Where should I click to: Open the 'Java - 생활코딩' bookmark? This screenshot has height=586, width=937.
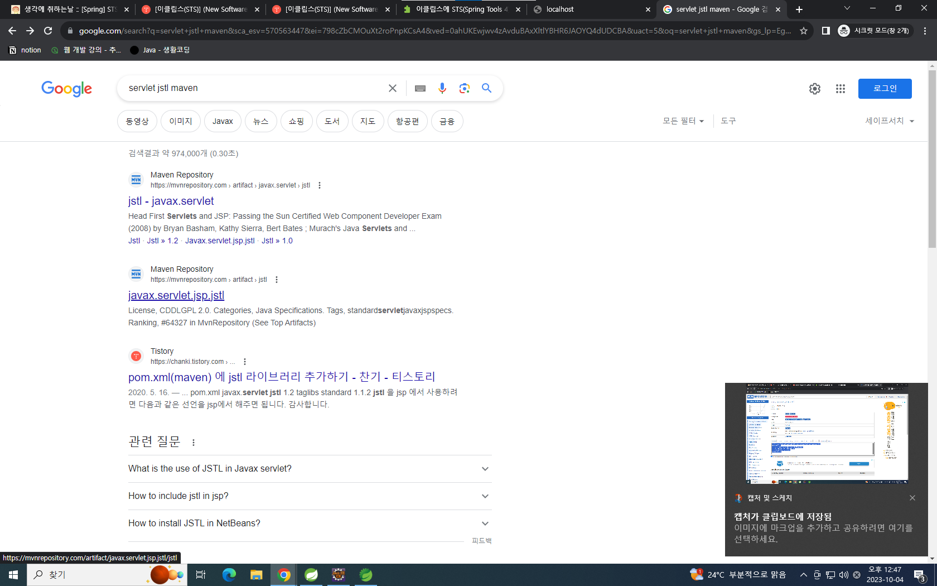(160, 50)
